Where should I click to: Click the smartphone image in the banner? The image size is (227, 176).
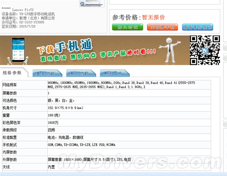click(x=18, y=50)
